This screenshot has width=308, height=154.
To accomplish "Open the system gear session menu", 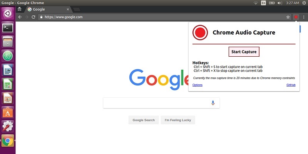I will [304, 3].
